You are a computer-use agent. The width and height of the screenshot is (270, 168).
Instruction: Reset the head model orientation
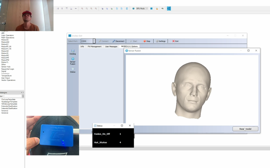(x=245, y=129)
